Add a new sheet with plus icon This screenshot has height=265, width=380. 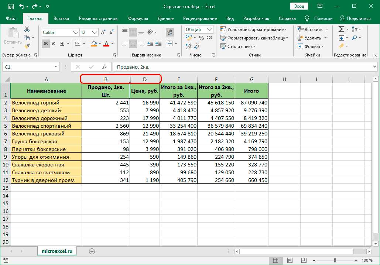92,251
